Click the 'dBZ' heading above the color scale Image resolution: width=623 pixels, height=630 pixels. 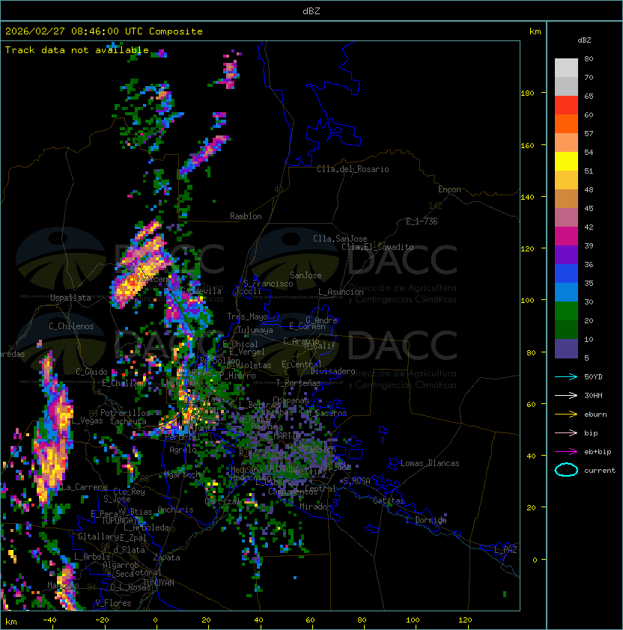(584, 40)
